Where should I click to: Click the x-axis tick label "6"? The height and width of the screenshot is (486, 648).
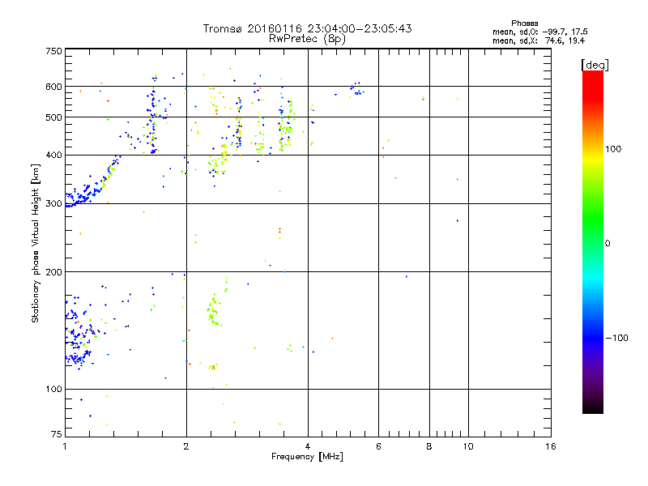click(x=378, y=446)
